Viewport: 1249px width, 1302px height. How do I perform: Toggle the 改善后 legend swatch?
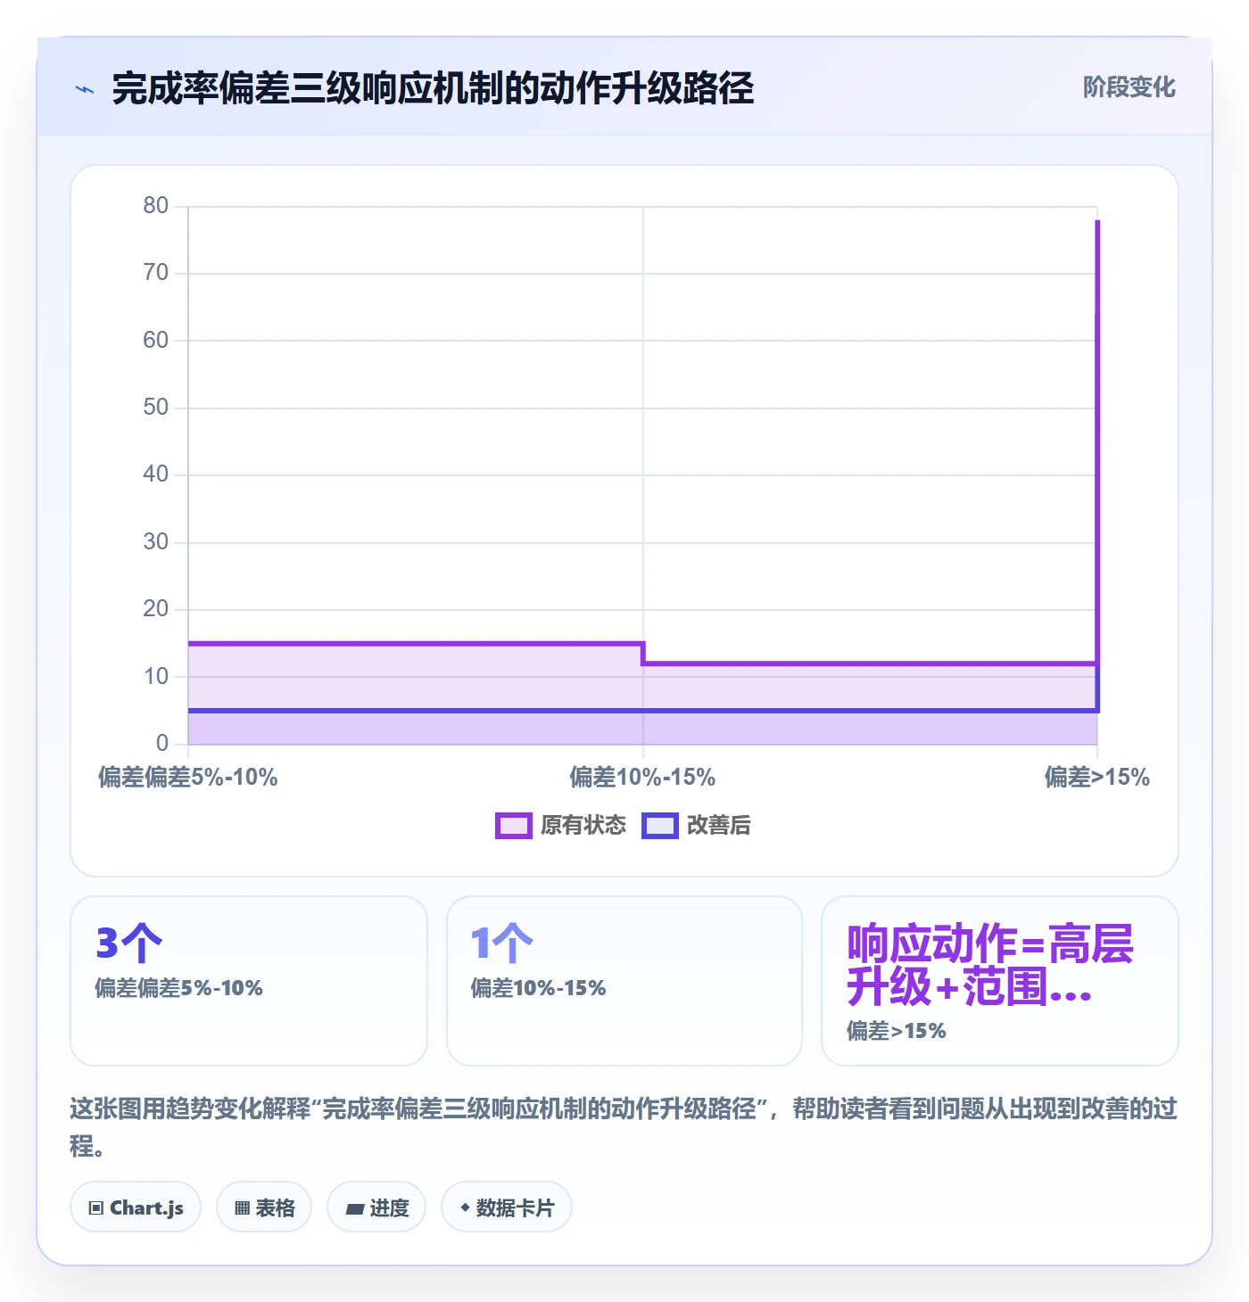(x=660, y=826)
